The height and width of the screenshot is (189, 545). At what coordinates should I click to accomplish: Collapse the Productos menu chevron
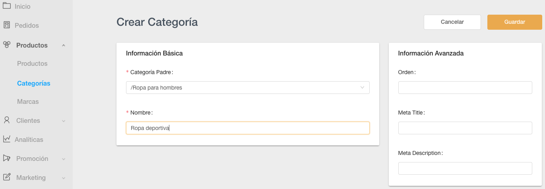click(64, 46)
